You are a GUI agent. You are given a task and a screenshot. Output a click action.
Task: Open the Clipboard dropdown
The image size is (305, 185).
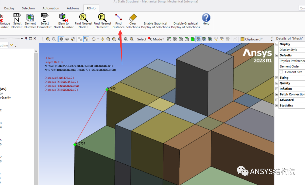point(252,39)
